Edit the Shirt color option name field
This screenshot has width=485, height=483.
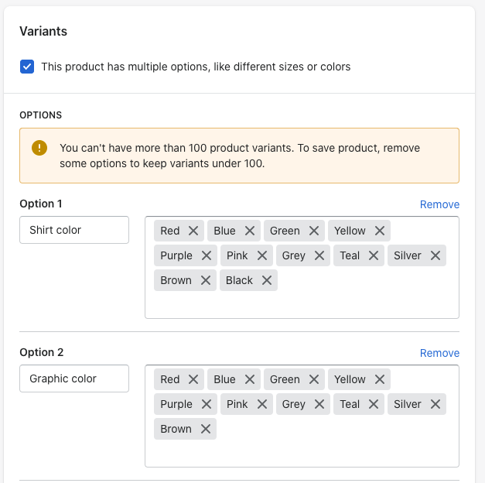tap(74, 230)
